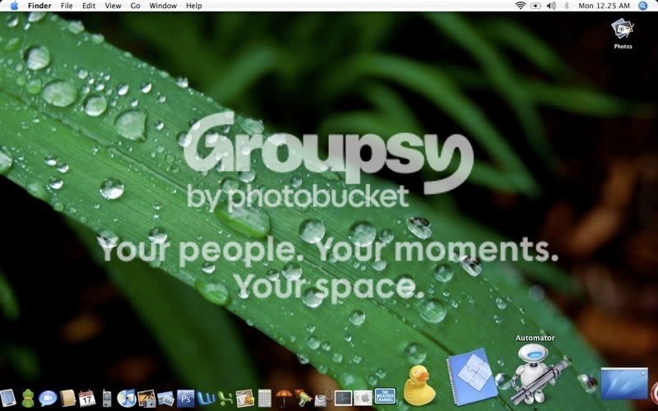Open Address Book in the Dock
Screen dimensions: 658x411
[x=67, y=398]
